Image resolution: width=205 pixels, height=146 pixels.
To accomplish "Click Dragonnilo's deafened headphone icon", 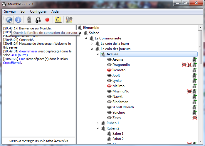I will [x=189, y=65].
